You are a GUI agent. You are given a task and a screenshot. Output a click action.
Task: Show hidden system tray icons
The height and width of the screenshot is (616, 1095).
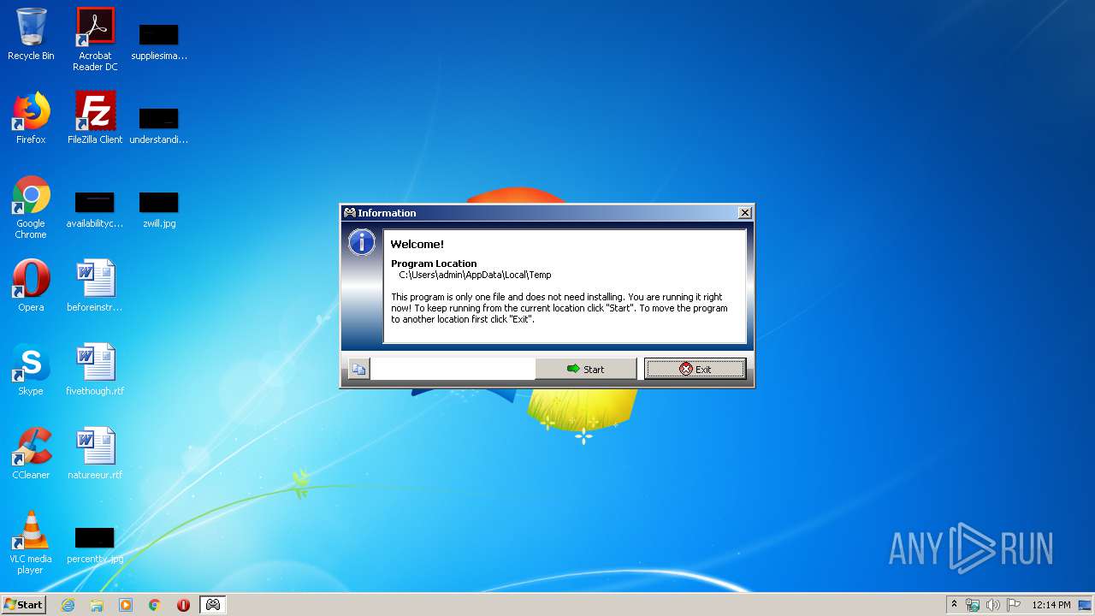[x=954, y=605]
